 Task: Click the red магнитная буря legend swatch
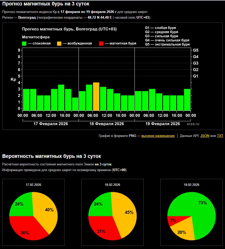(101, 43)
